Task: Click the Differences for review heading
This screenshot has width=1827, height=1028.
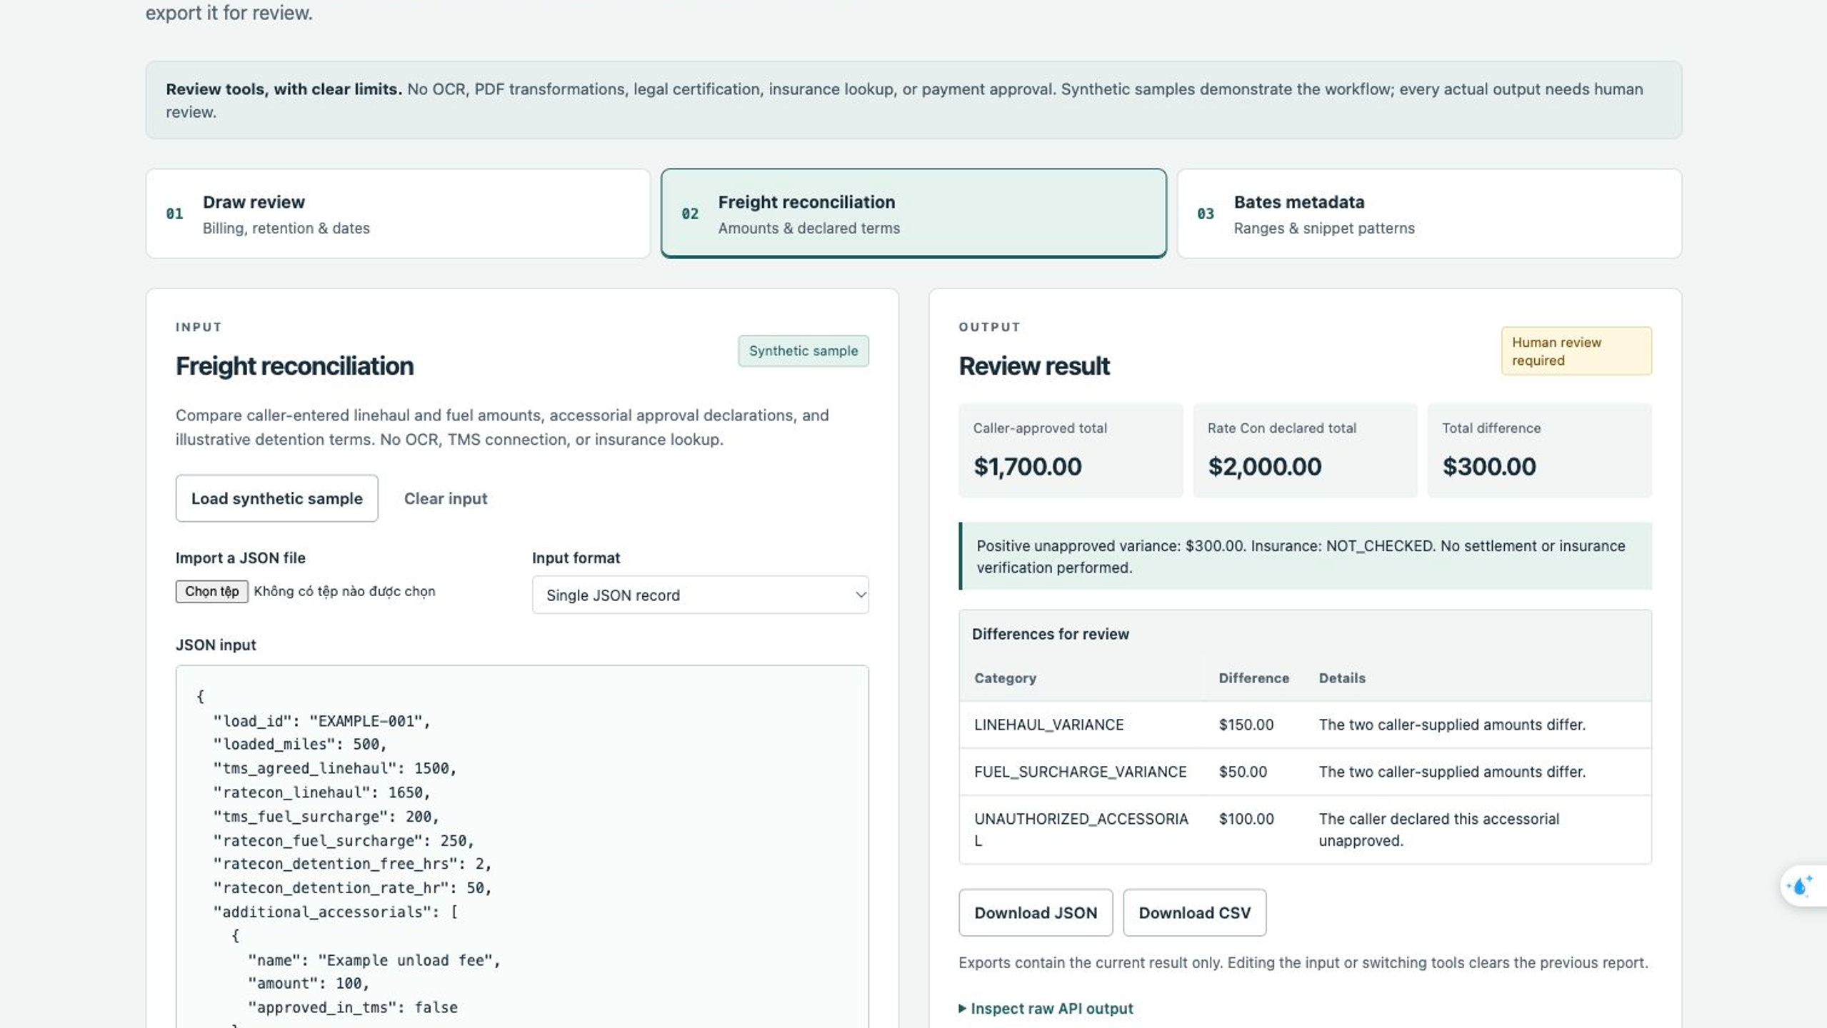Action: coord(1050,634)
